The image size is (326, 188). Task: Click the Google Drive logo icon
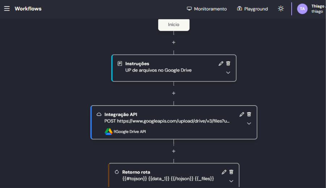click(x=108, y=132)
